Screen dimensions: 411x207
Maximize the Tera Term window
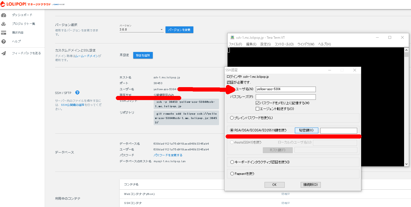(390, 38)
